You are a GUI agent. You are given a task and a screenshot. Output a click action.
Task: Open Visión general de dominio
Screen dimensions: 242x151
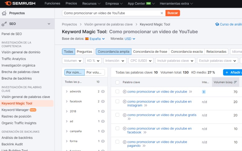coord(21,52)
